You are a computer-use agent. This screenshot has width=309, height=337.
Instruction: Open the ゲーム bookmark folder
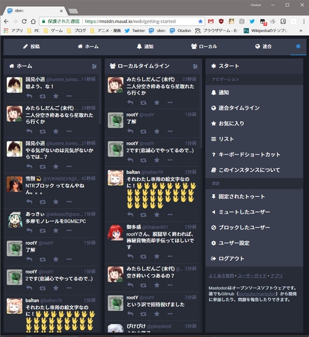[53, 30]
